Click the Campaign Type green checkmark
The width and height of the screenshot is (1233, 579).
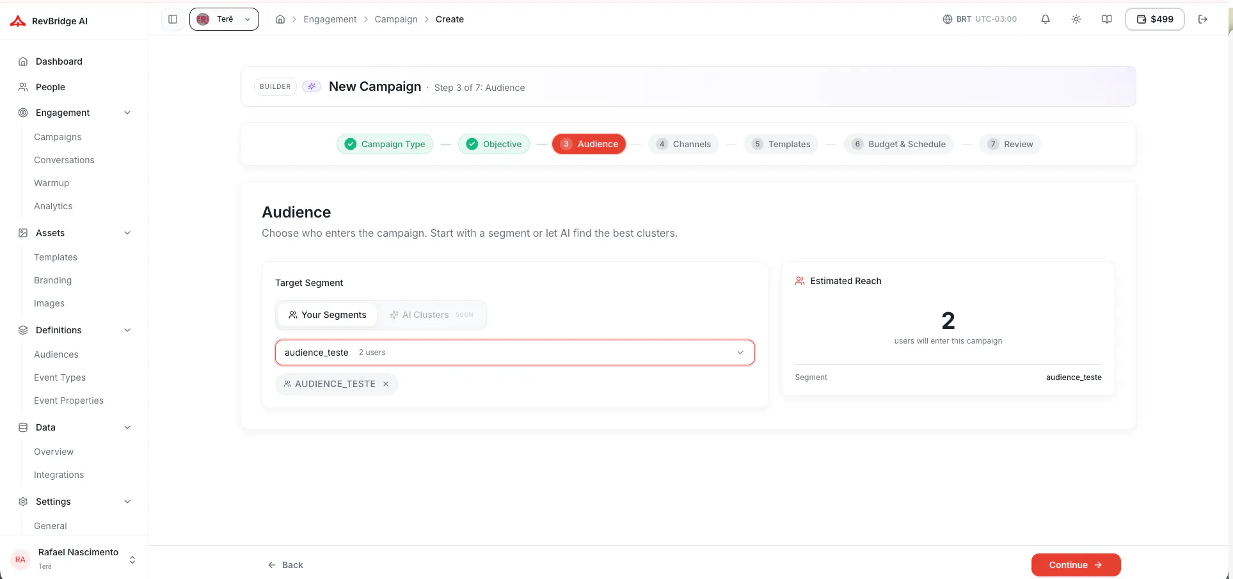351,144
